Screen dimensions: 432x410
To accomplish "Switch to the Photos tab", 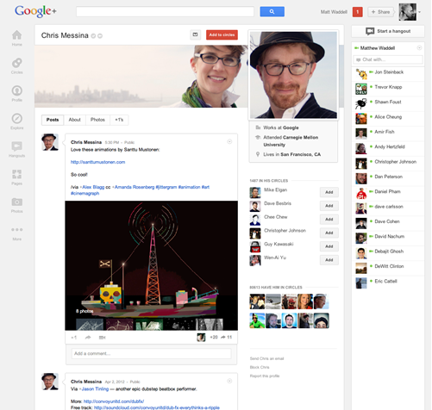I will click(97, 120).
